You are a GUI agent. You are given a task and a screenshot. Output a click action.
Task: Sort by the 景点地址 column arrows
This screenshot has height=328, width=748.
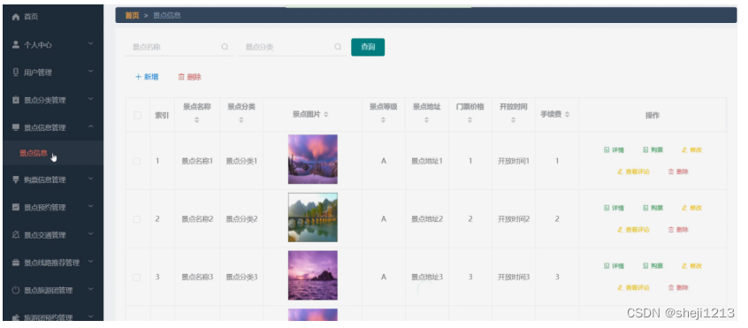(x=426, y=120)
